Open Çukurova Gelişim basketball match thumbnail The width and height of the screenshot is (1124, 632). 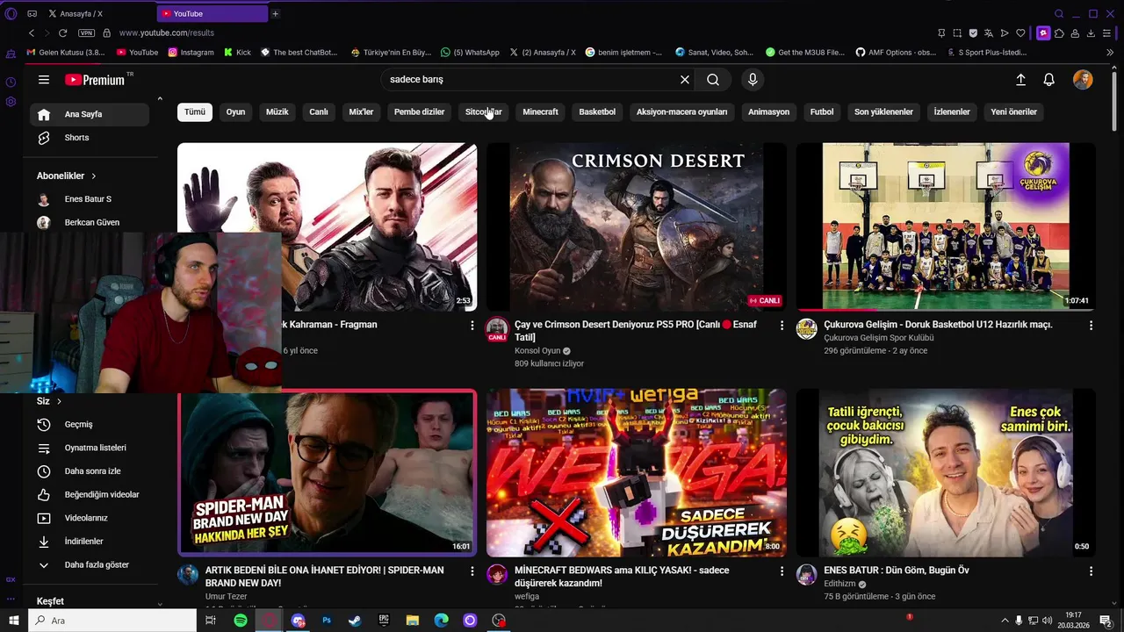pos(946,226)
